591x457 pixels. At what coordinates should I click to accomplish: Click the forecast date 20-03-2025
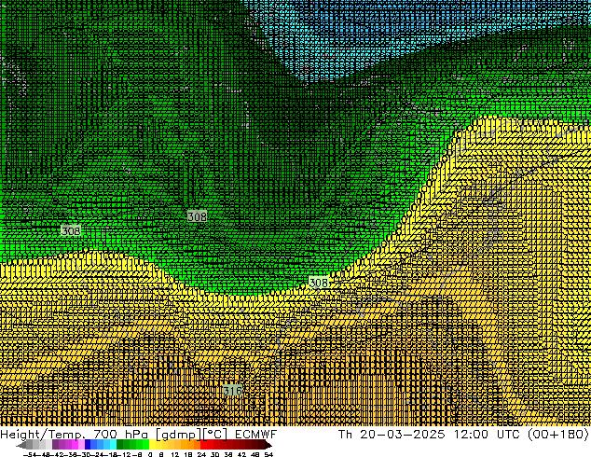pos(402,435)
